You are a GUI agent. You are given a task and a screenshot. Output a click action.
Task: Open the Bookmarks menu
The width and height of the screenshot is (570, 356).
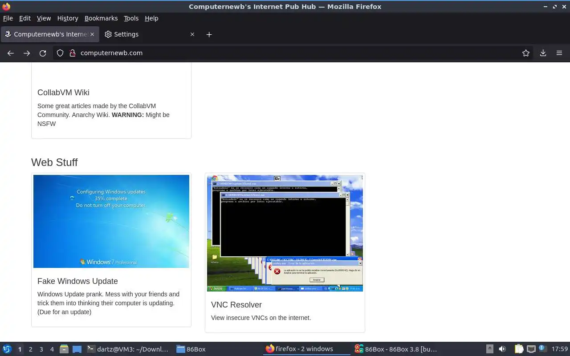click(x=101, y=18)
